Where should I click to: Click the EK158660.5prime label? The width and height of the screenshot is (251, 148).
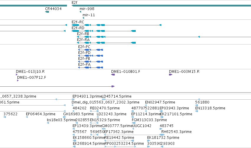point(89,138)
